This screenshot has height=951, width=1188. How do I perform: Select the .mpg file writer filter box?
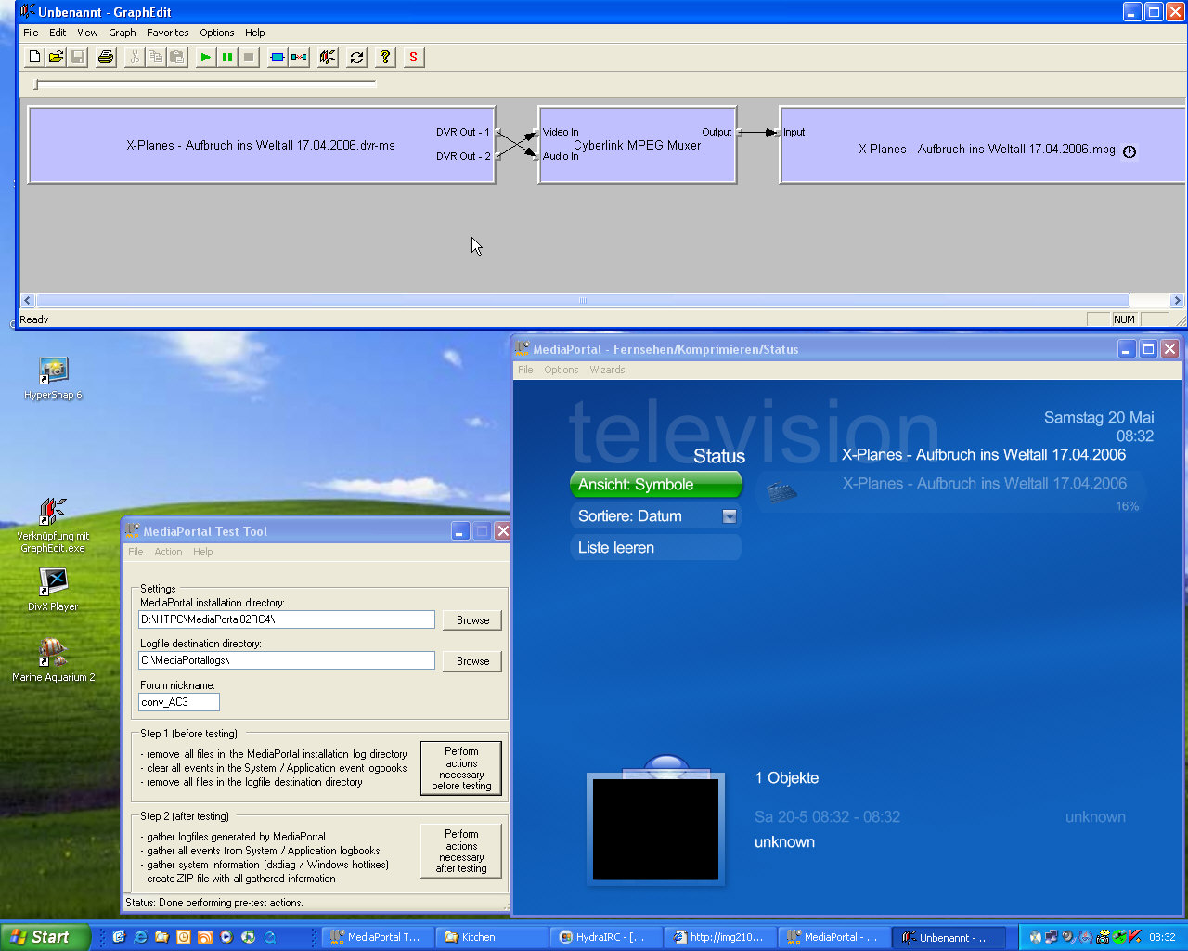click(x=984, y=145)
